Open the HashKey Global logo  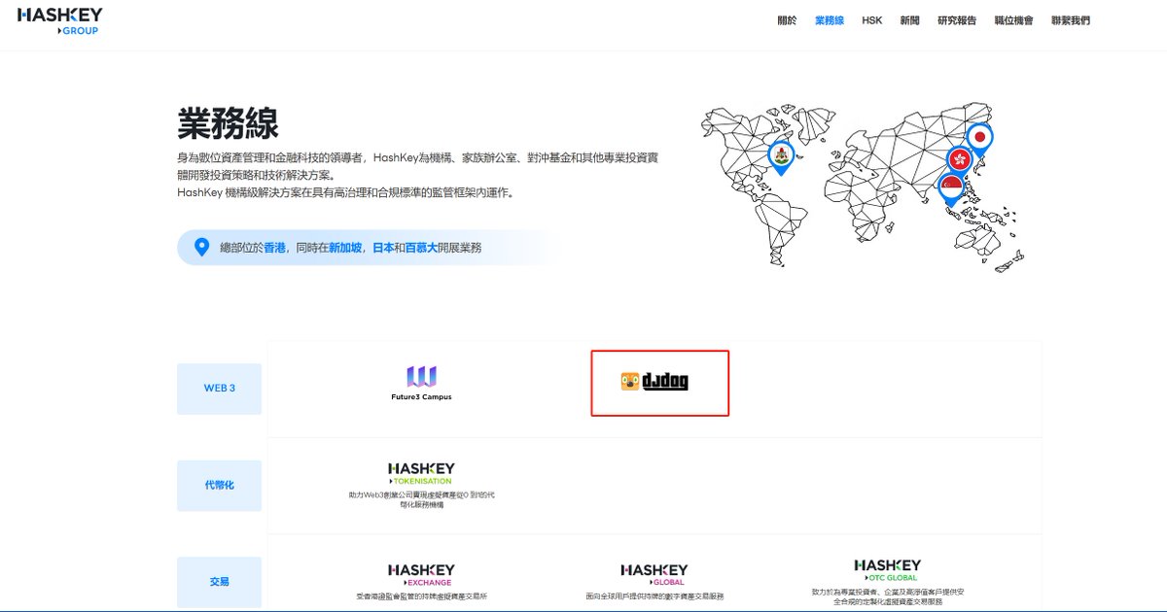click(x=654, y=574)
